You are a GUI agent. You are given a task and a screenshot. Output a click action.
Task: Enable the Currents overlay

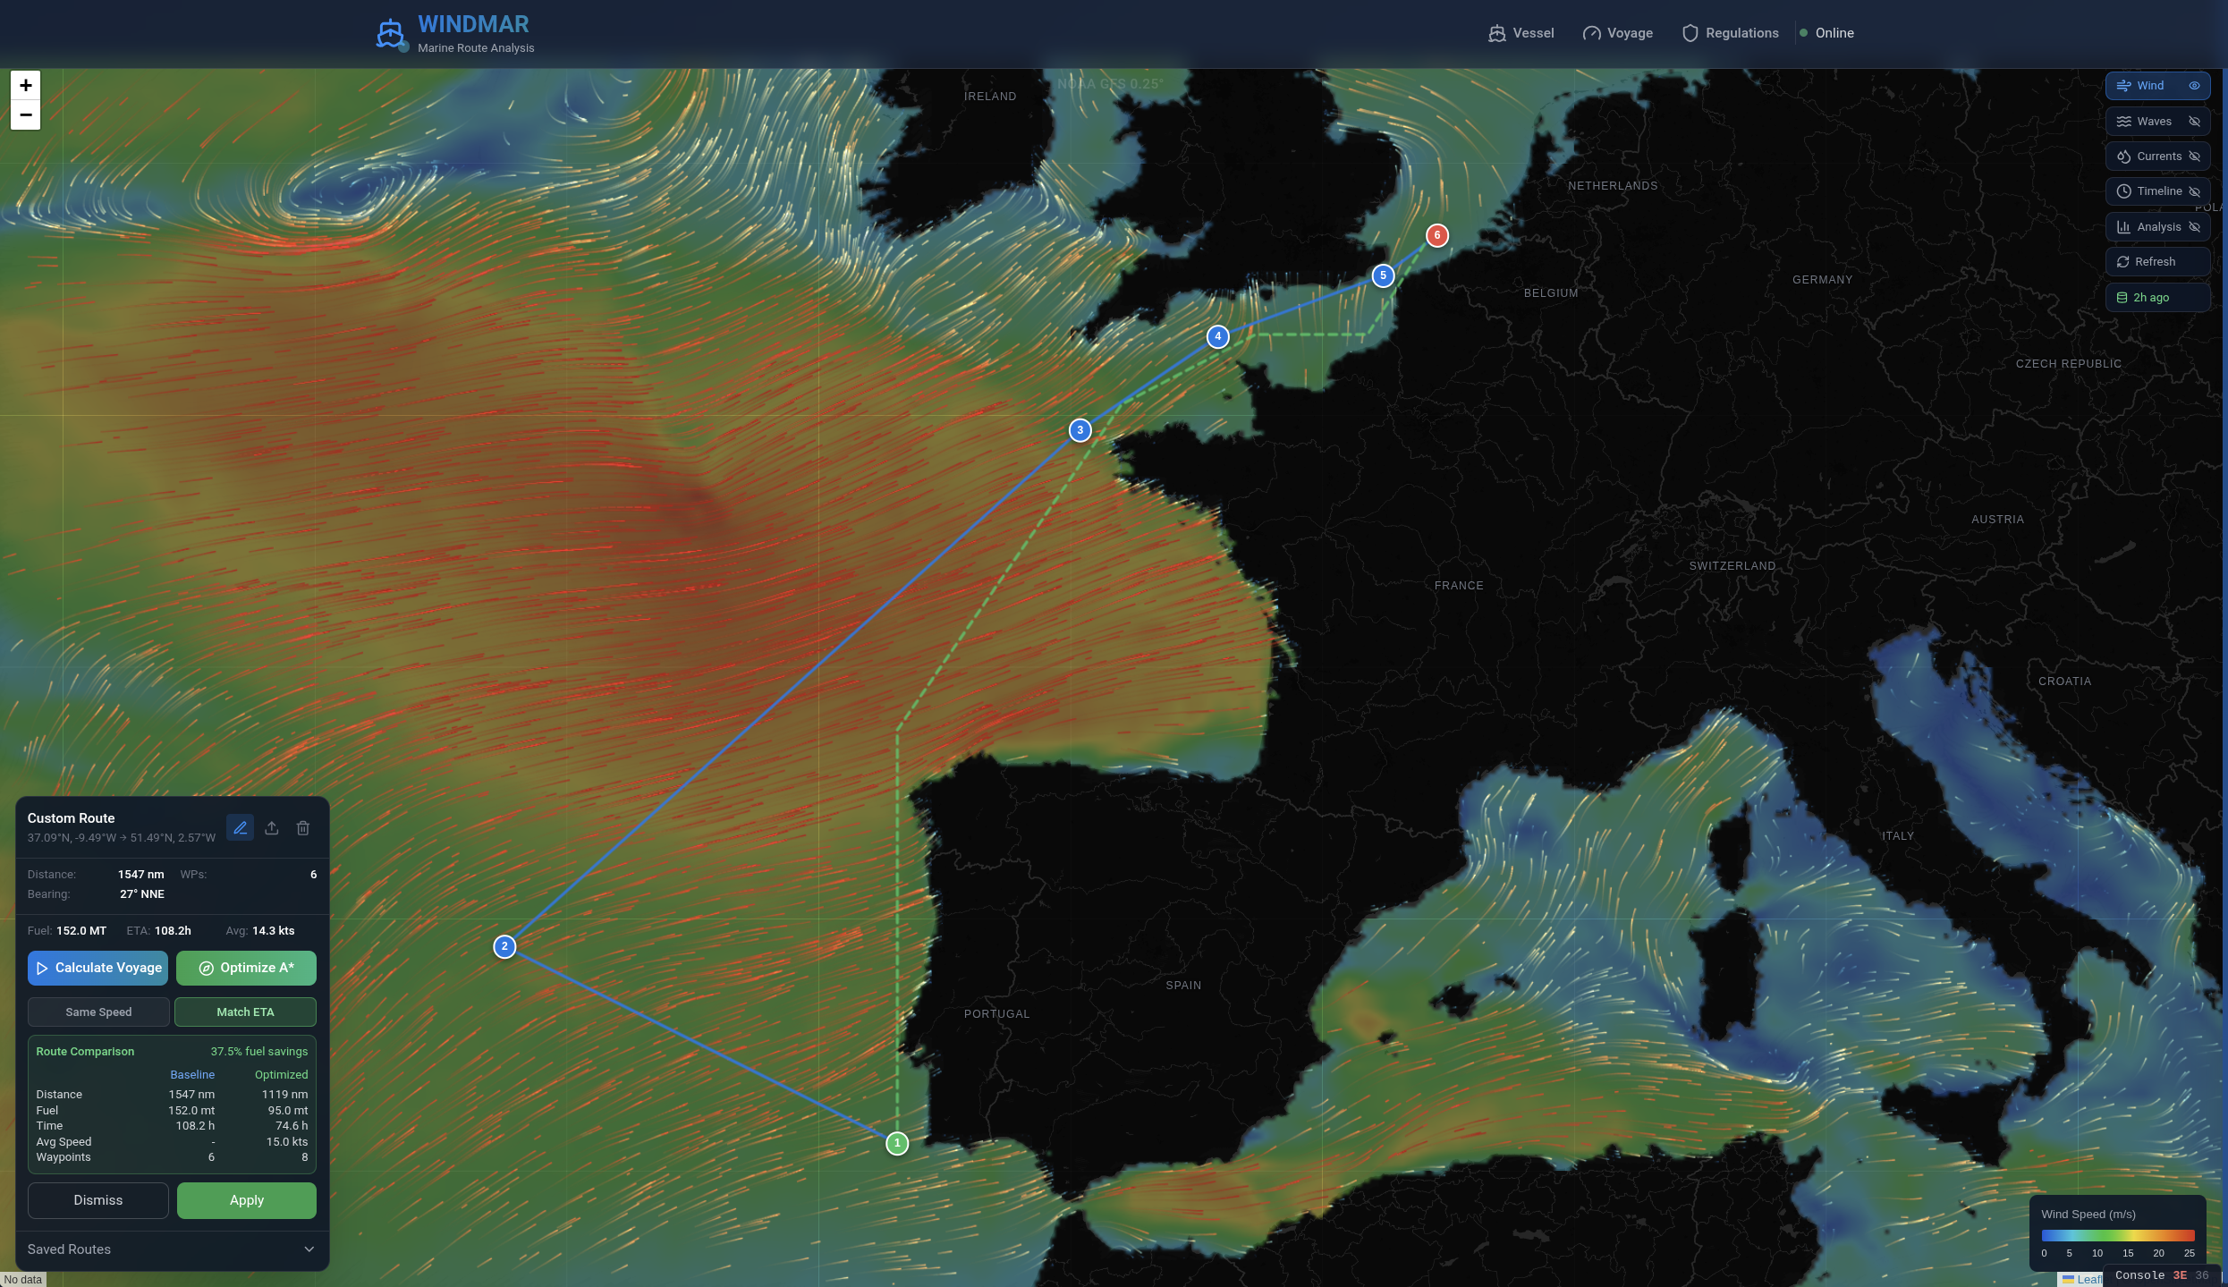(x=2195, y=156)
